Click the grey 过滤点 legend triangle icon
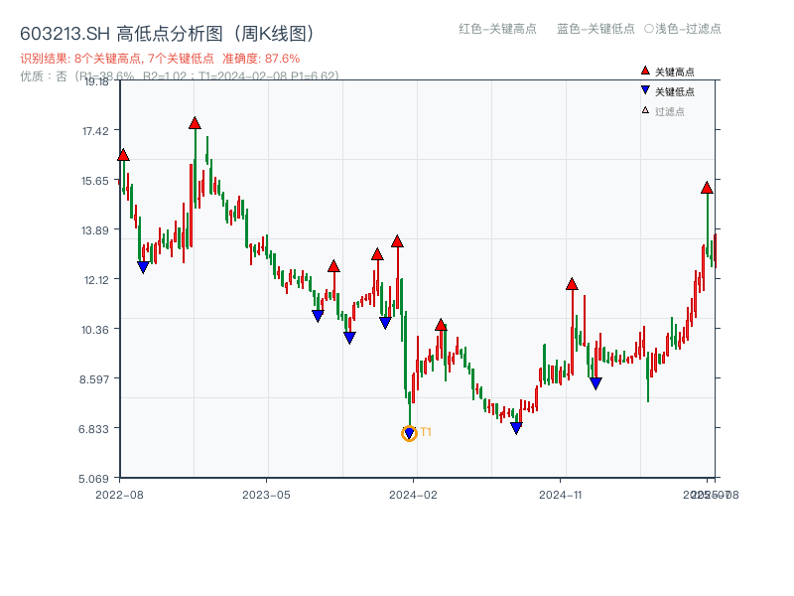 pyautogui.click(x=645, y=109)
